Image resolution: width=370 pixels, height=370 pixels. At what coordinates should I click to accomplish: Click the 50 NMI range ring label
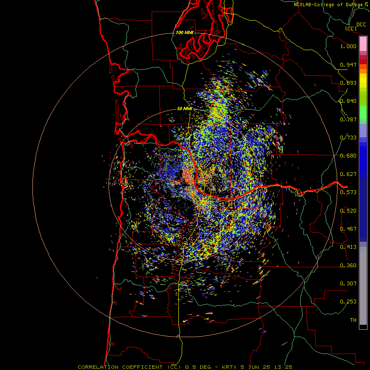(185, 109)
